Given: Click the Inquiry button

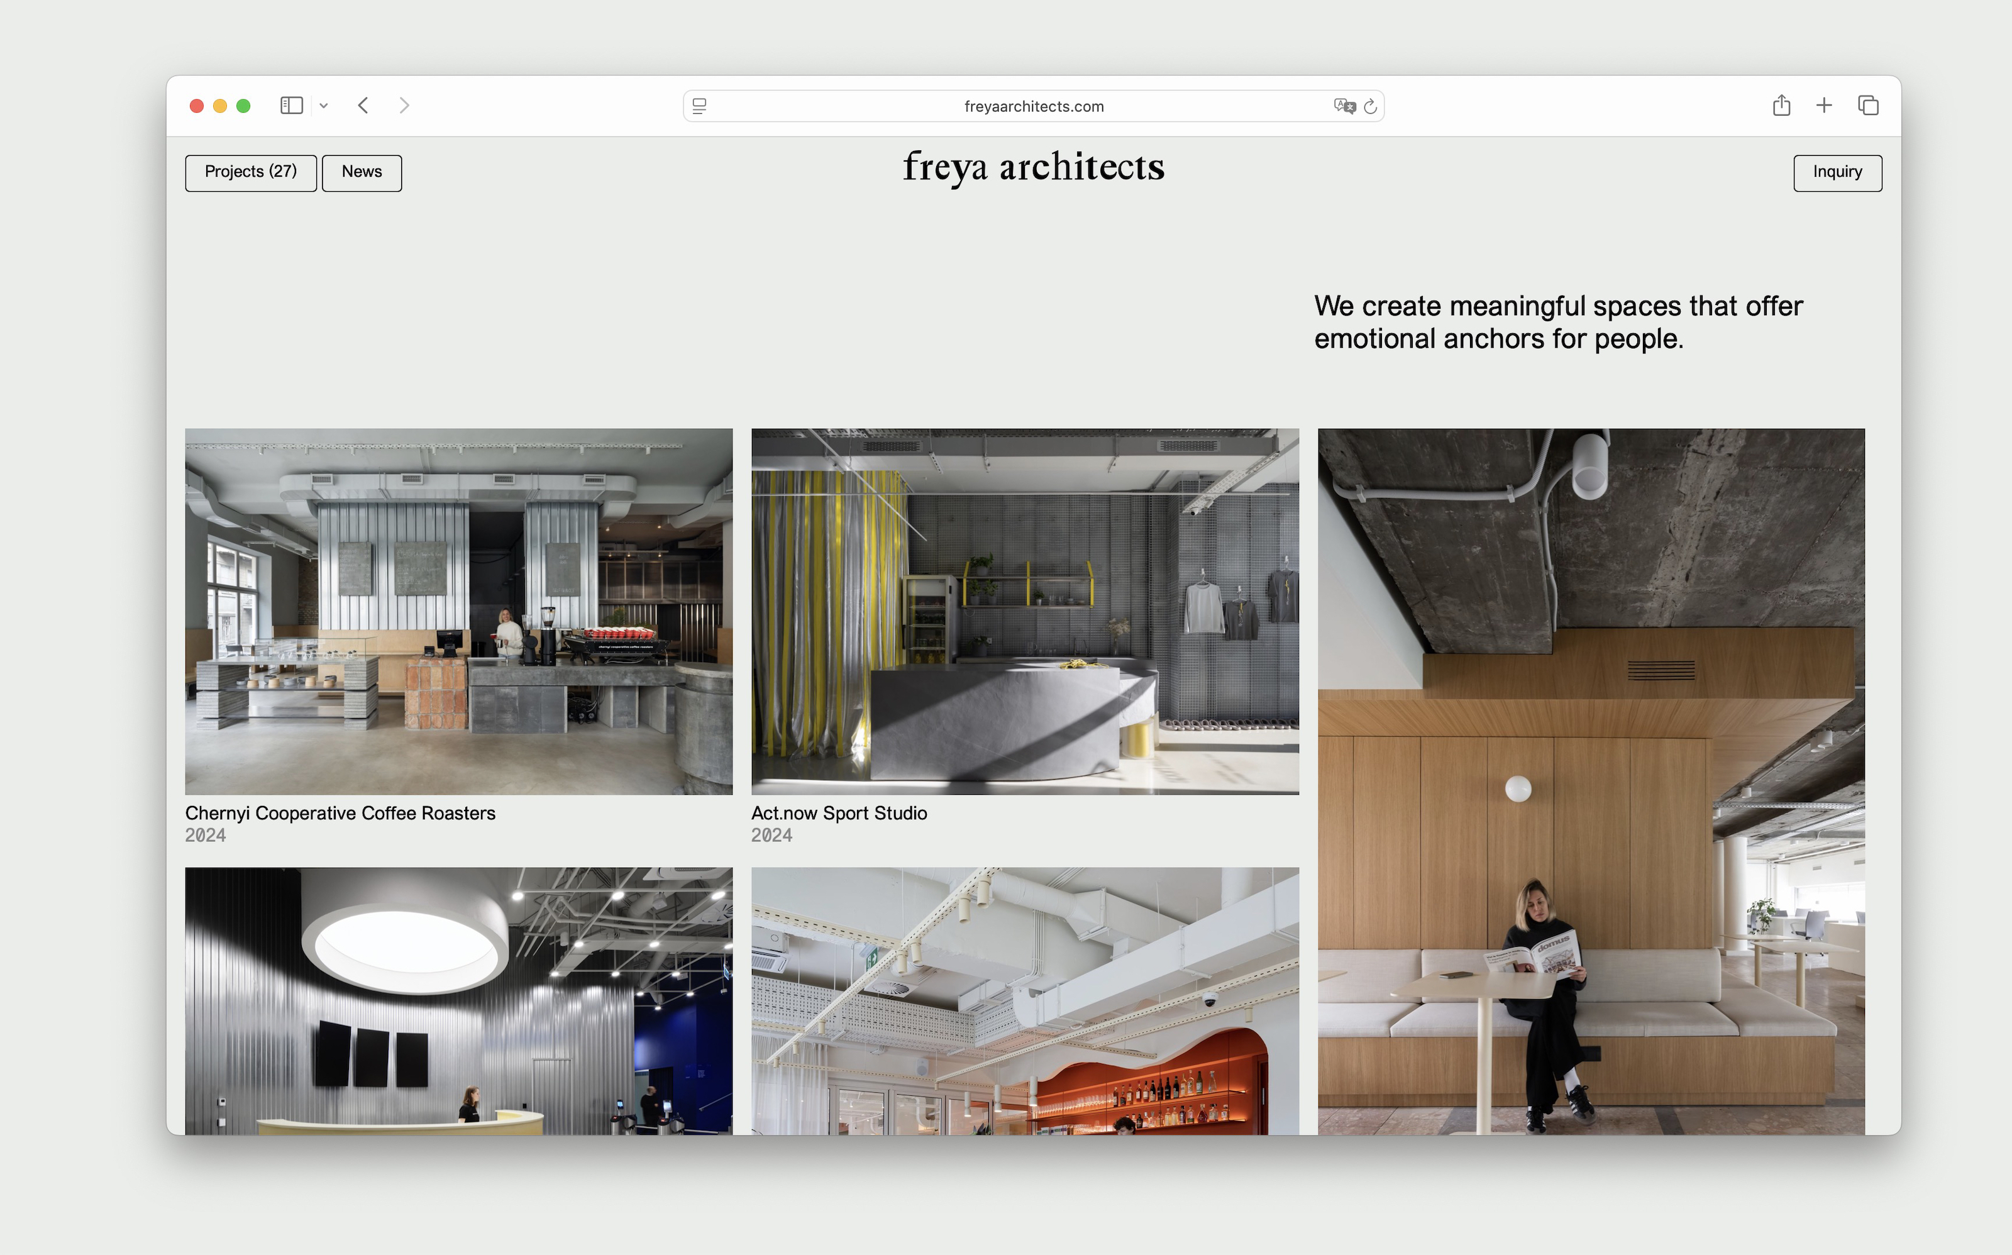Looking at the screenshot, I should [x=1837, y=173].
